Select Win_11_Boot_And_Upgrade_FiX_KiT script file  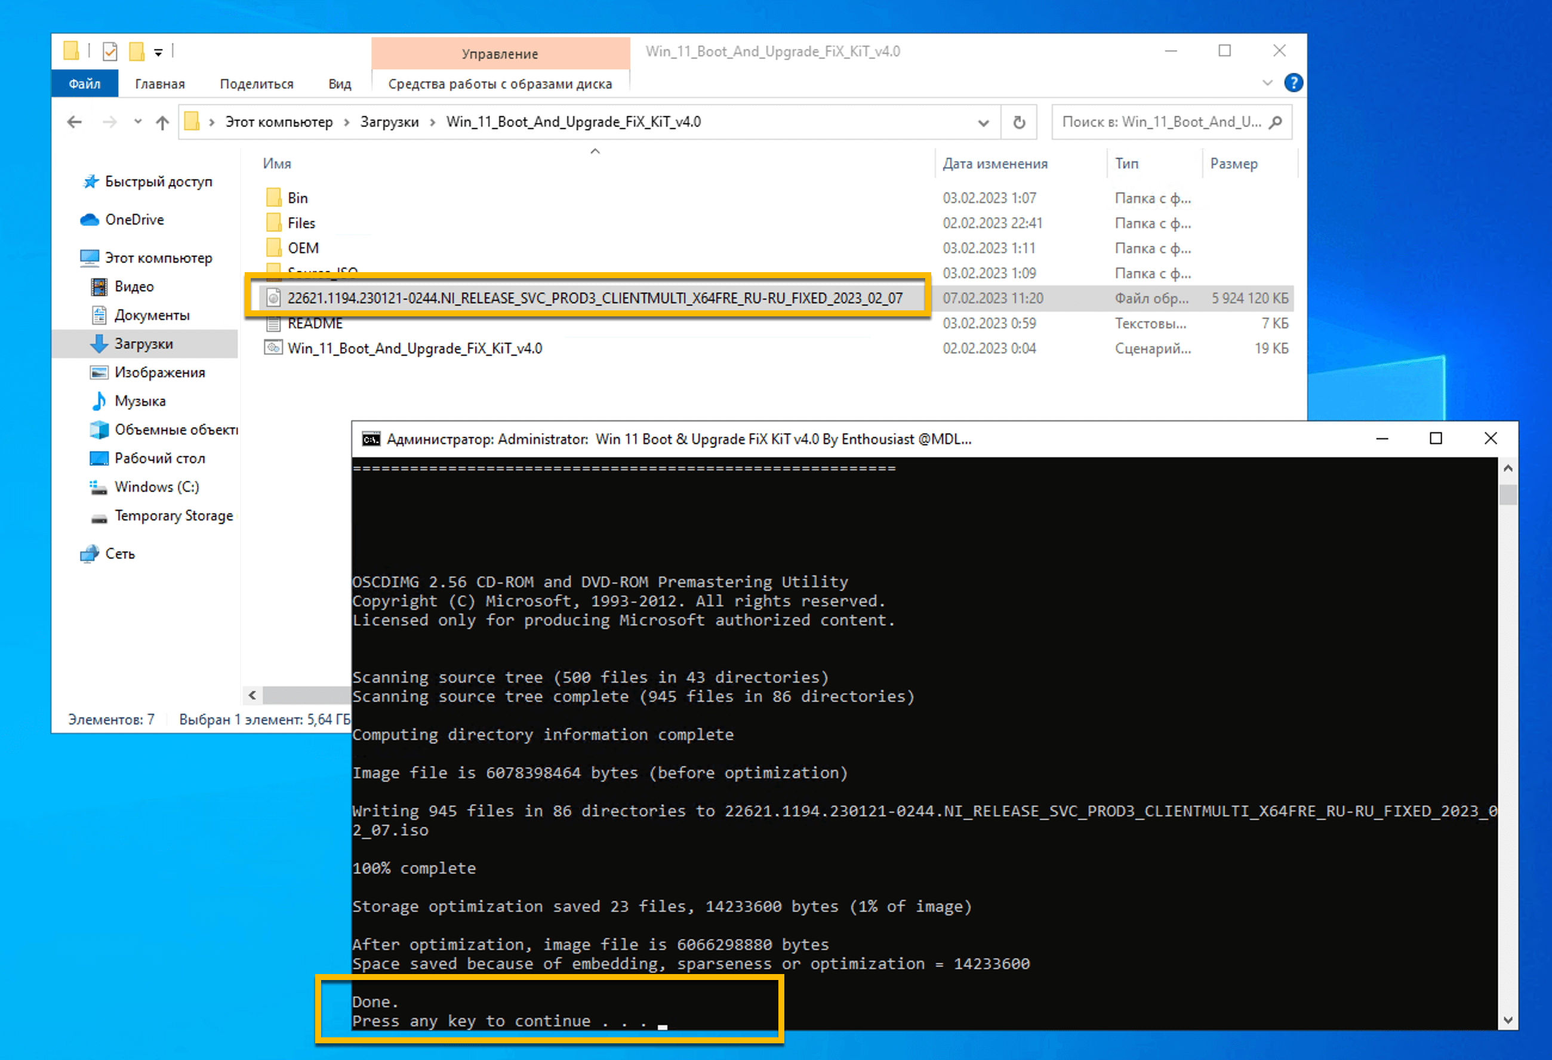tap(414, 347)
